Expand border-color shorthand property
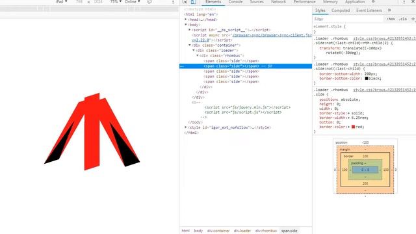The width and height of the screenshot is (416, 234). (x=349, y=127)
